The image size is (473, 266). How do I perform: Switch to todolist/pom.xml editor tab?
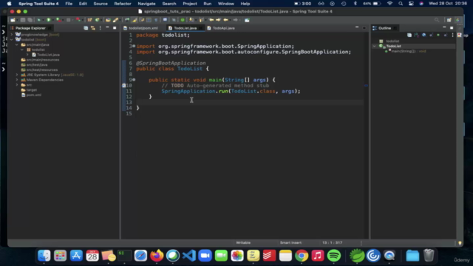pyautogui.click(x=143, y=28)
